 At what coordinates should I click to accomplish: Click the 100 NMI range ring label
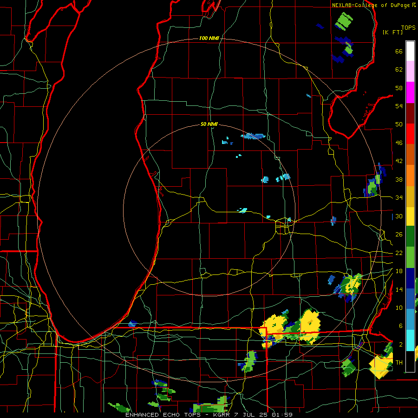pos(209,39)
